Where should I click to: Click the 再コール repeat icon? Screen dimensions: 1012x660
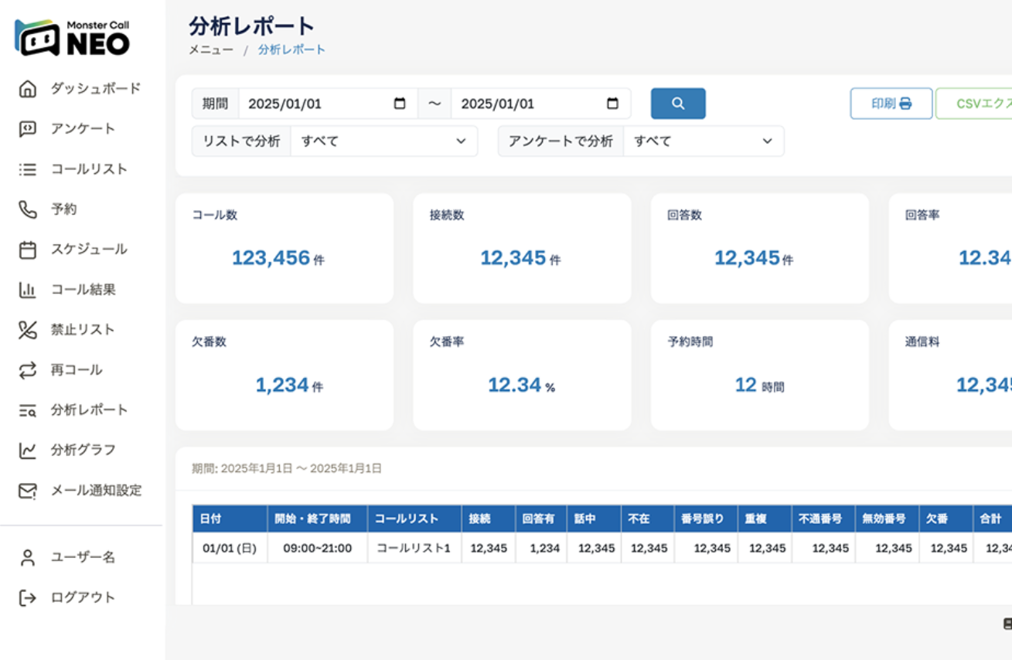point(28,370)
